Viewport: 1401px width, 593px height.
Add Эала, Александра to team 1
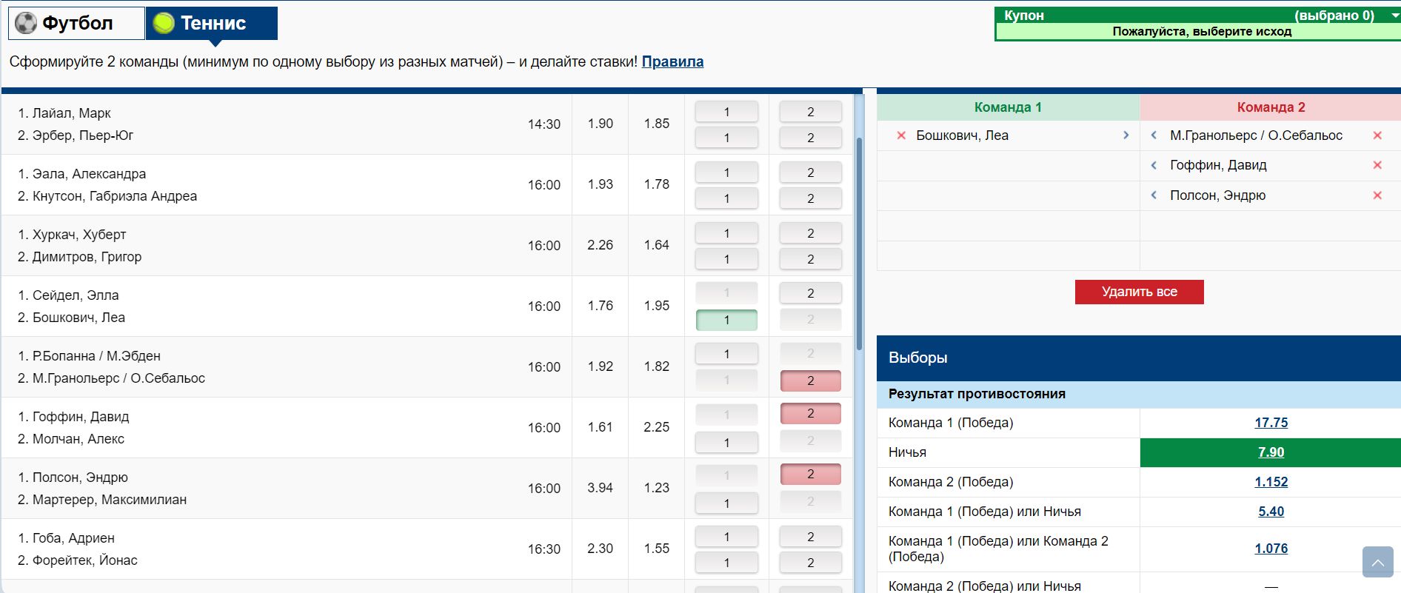pos(726,172)
